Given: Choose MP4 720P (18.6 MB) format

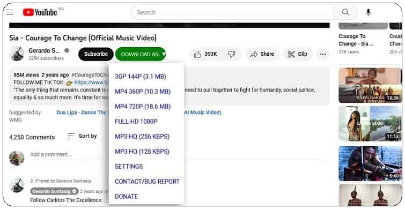Looking at the screenshot, I should (143, 107).
